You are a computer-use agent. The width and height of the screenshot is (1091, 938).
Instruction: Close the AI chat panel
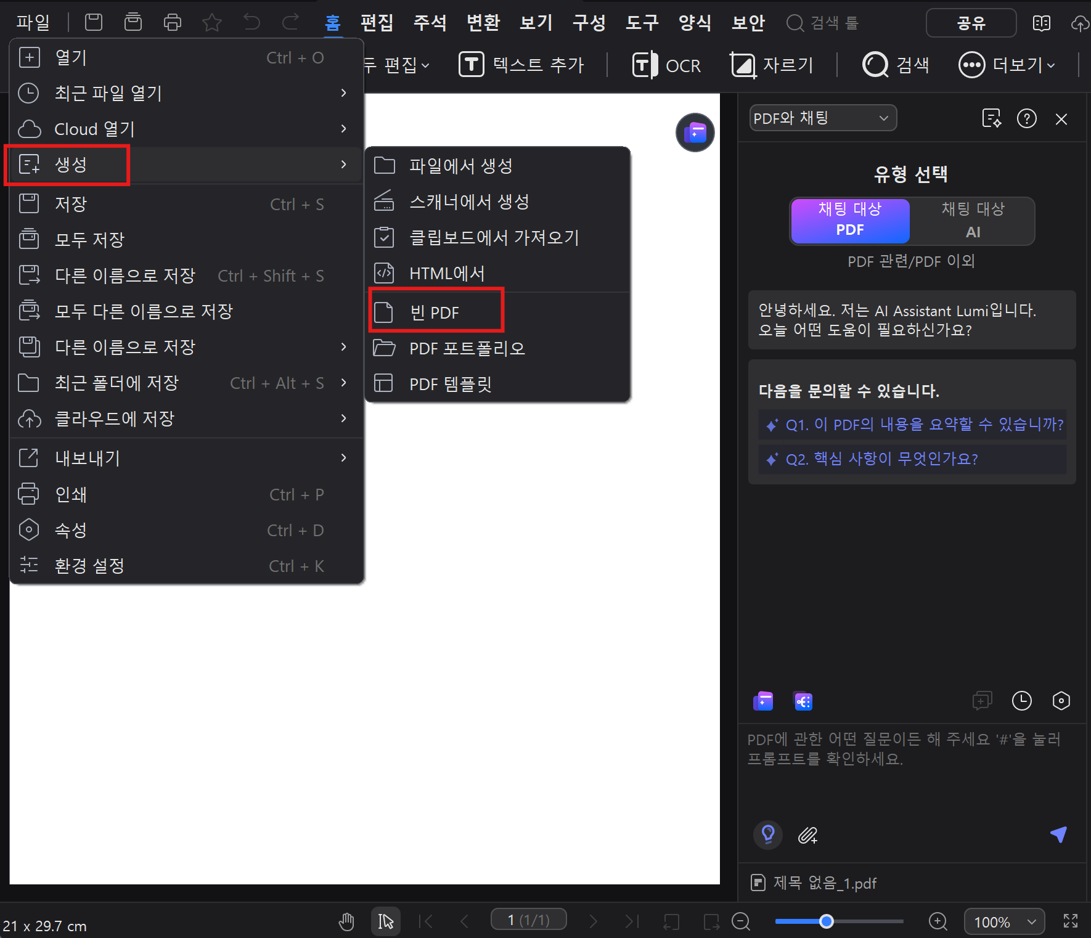coord(1061,119)
